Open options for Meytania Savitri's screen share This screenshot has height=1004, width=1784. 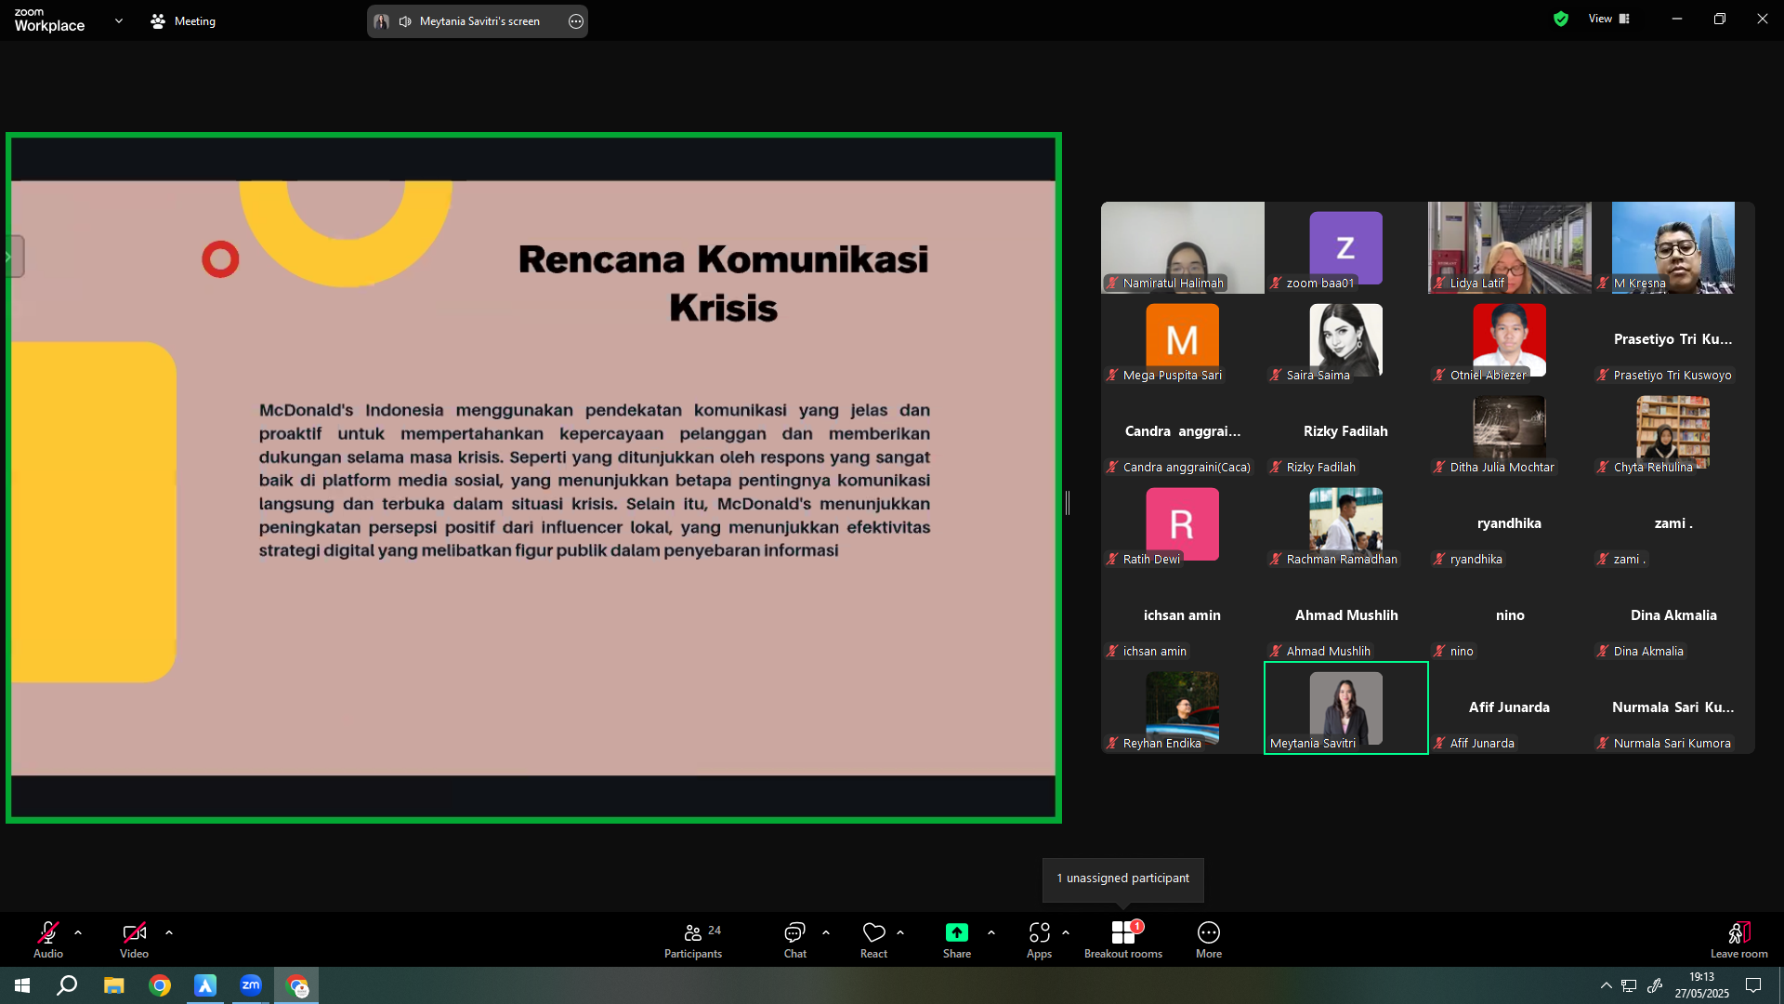pyautogui.click(x=576, y=21)
